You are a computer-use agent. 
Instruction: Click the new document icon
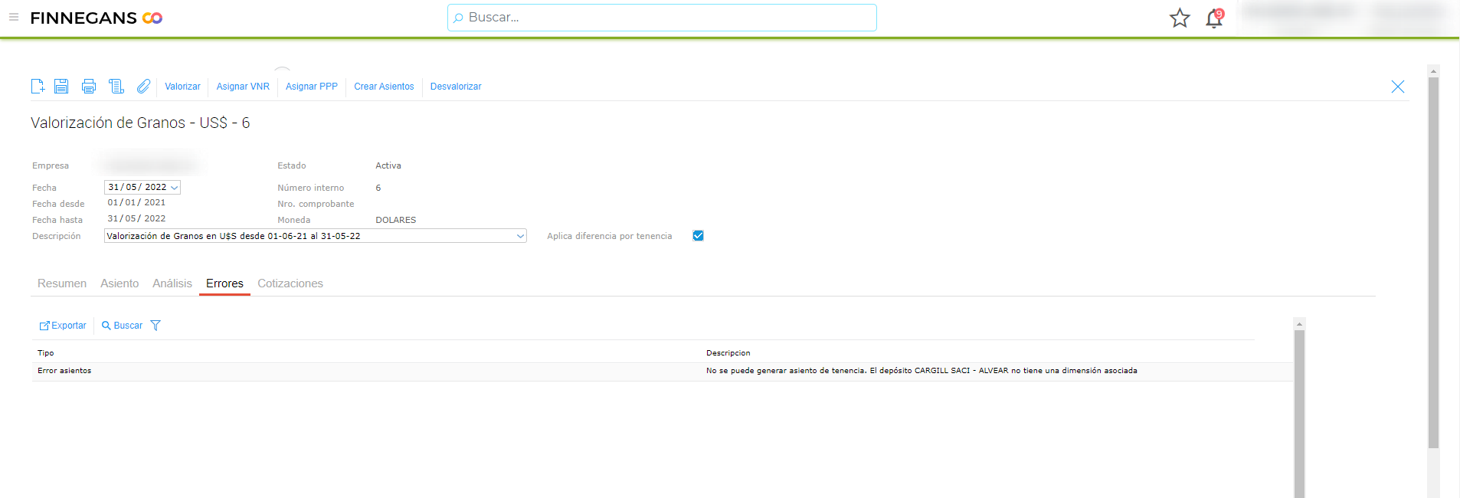tap(38, 87)
